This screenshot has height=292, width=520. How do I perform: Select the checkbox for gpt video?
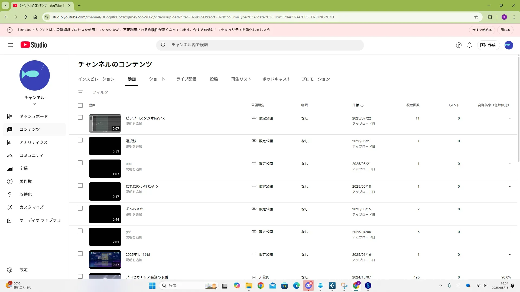click(80, 231)
